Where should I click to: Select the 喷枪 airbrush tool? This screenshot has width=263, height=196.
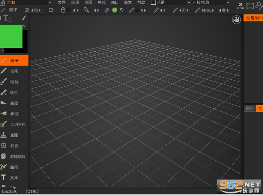click(14, 82)
